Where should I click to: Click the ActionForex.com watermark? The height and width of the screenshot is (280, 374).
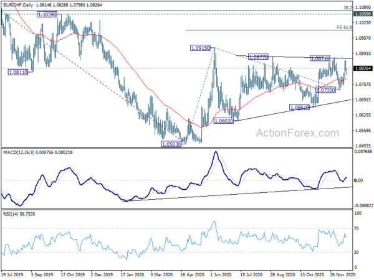click(297, 133)
